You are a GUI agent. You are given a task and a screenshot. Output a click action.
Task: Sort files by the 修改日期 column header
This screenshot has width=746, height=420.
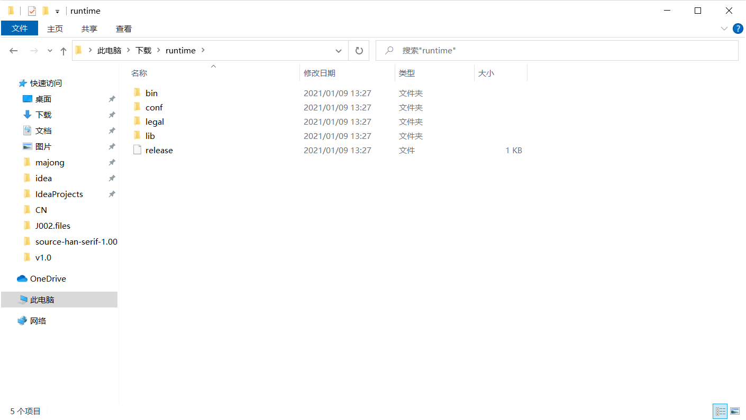[x=320, y=73]
